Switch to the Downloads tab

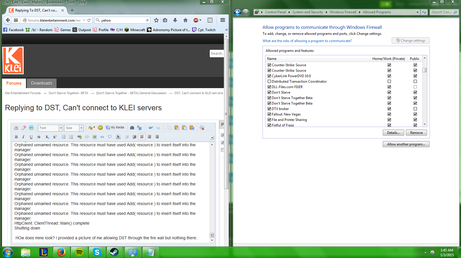42,83
